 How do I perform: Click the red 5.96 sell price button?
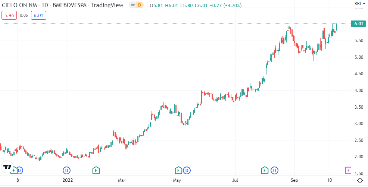(9, 16)
